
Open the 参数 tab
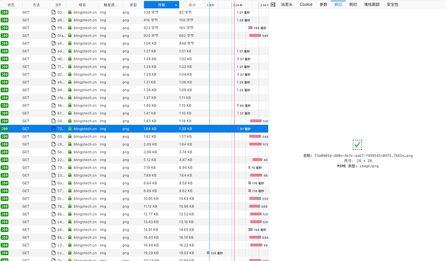323,5
